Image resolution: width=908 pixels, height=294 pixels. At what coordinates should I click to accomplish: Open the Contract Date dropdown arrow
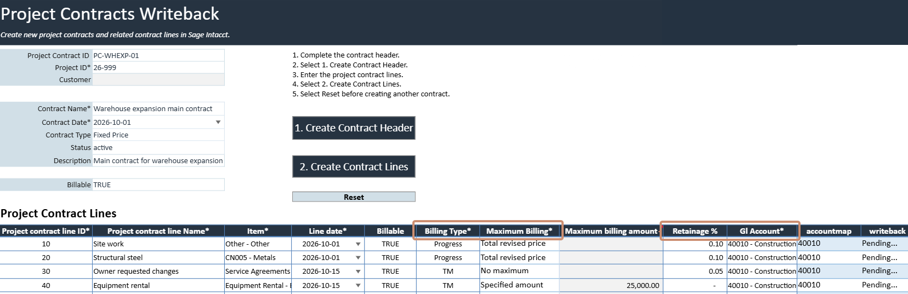(218, 123)
